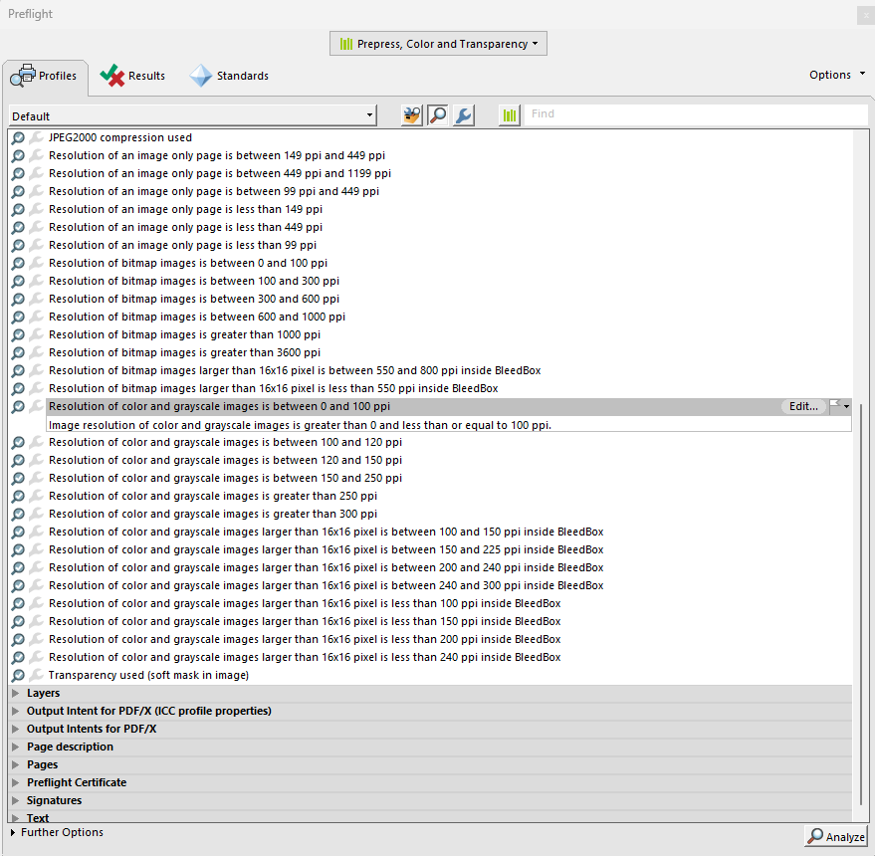Select "less than 200 ppi inside BleedBox" check
Viewport: 875px width, 856px height.
(305, 639)
